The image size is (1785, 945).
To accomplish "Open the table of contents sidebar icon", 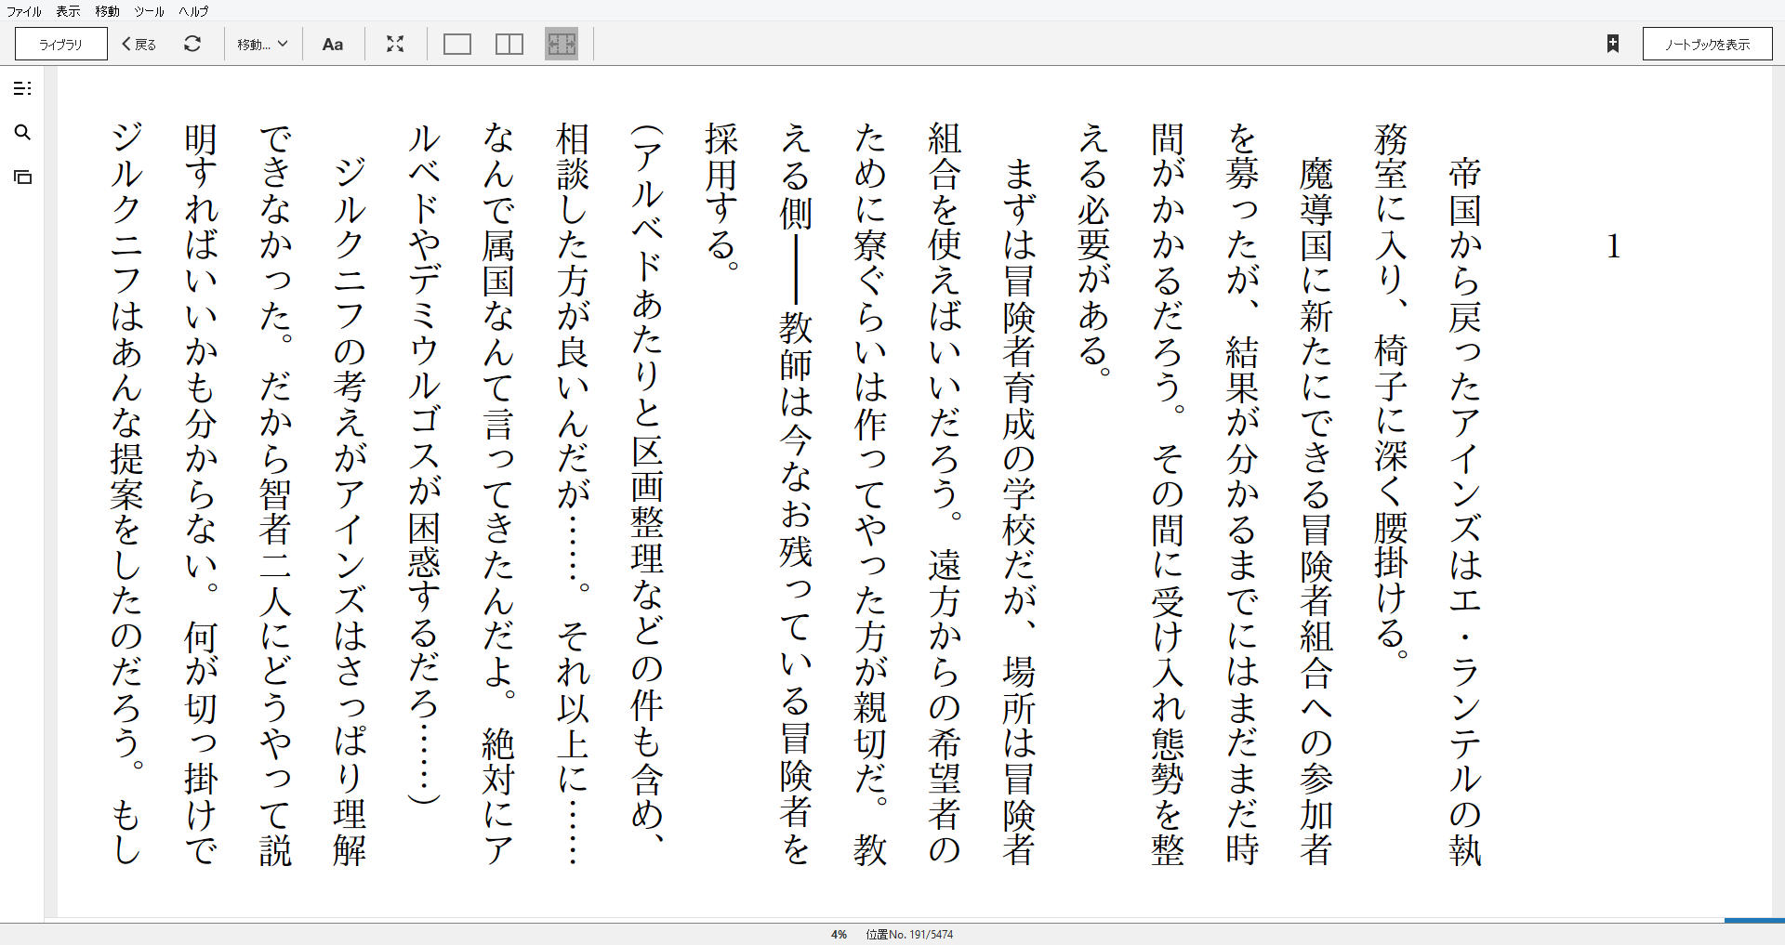I will 23,88.
